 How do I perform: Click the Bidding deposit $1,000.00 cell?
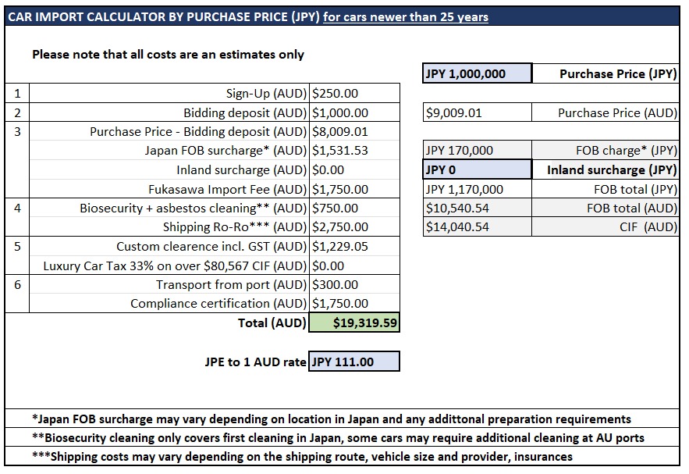pyautogui.click(x=354, y=112)
